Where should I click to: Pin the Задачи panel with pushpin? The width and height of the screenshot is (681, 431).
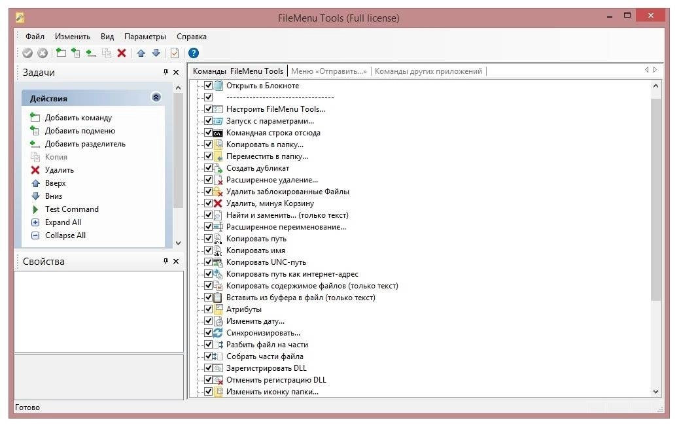click(x=166, y=72)
